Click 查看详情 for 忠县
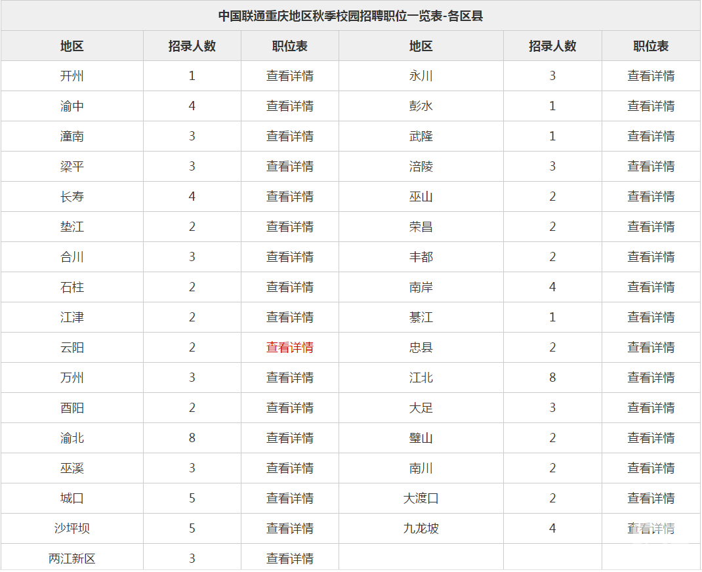 pyautogui.click(x=651, y=347)
